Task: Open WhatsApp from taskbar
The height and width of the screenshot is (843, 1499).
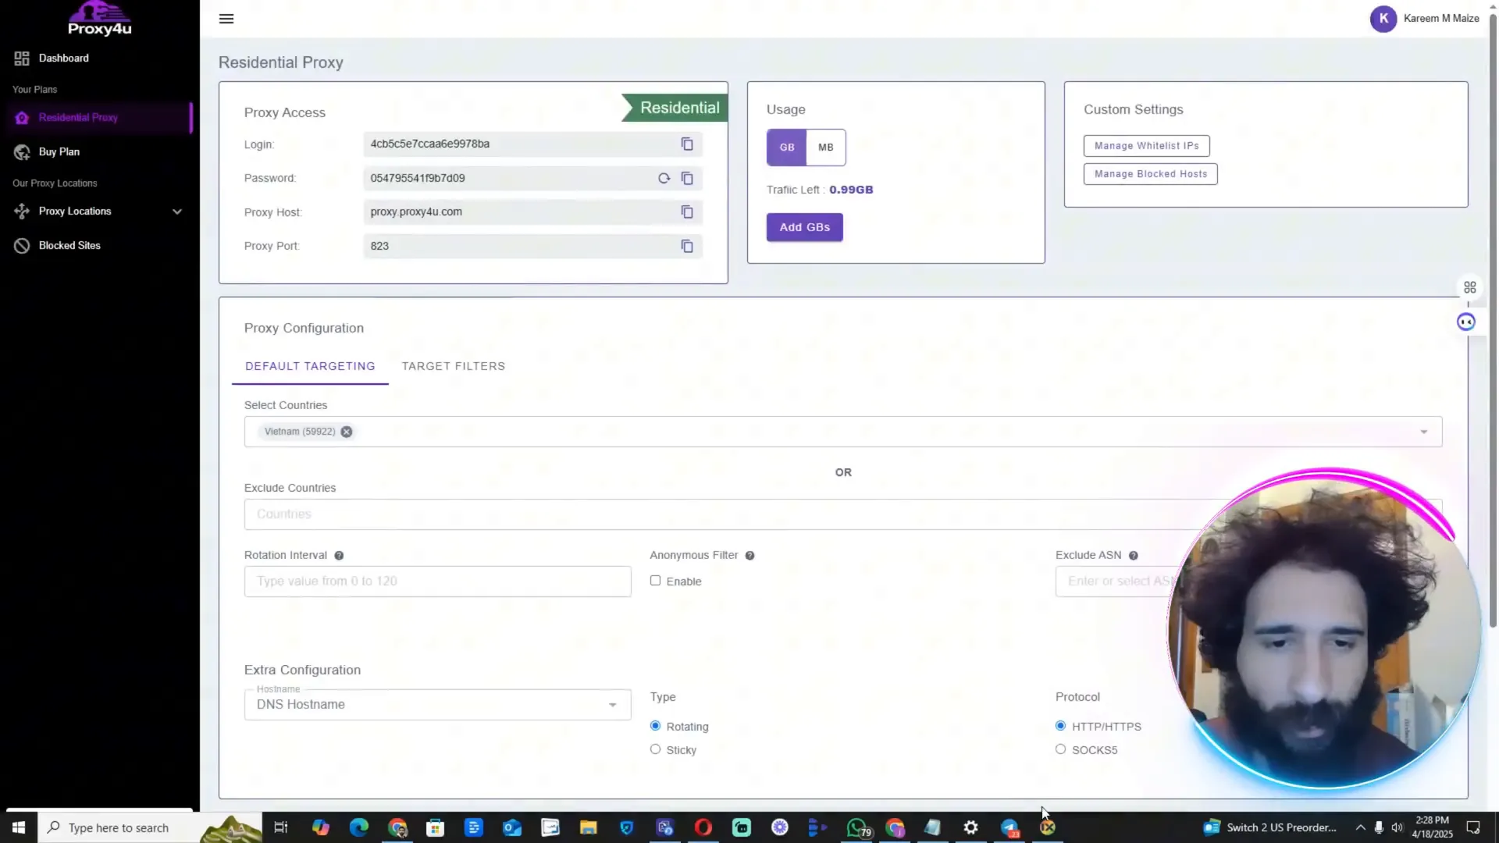Action: click(857, 827)
